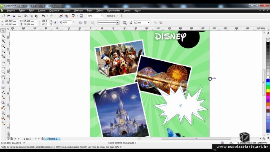Open the outline style line dropdown

point(118,22)
